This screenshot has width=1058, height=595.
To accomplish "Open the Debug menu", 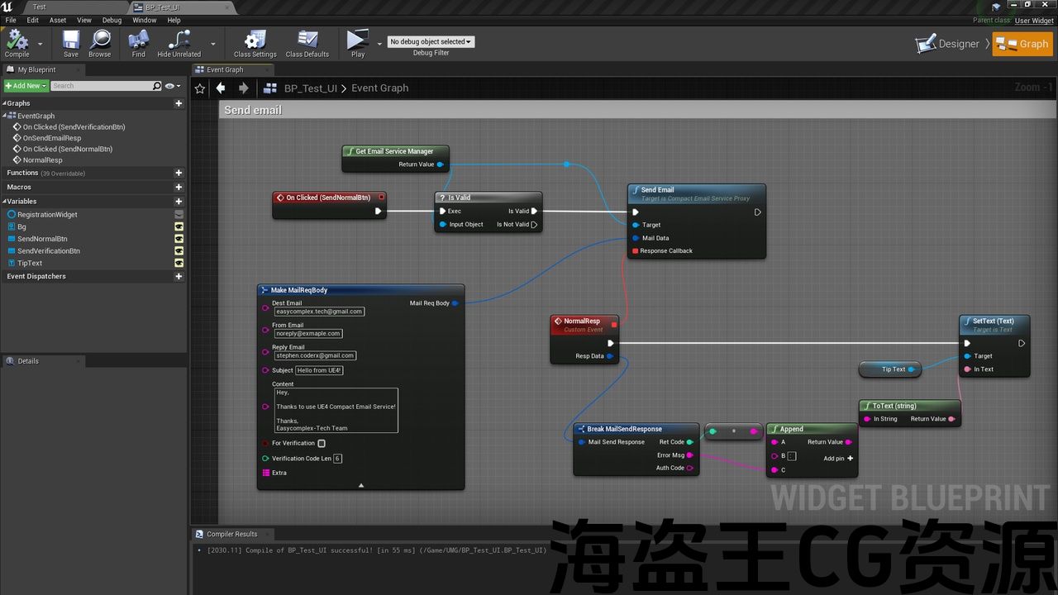I will pyautogui.click(x=112, y=20).
